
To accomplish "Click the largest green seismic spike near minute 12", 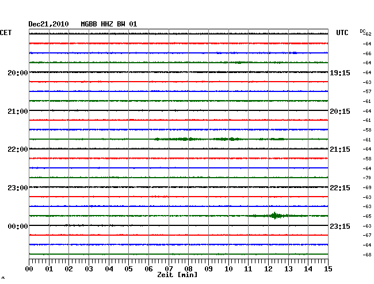I will click(275, 216).
